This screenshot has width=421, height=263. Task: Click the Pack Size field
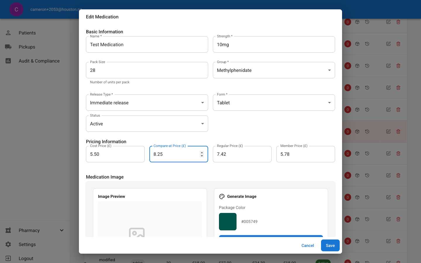point(147,70)
